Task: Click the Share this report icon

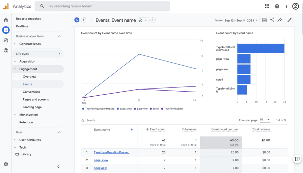Action: 272,20
